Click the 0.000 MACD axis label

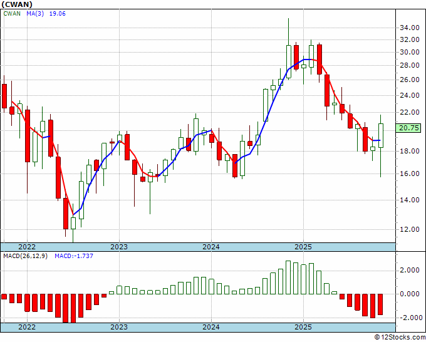tap(409, 294)
